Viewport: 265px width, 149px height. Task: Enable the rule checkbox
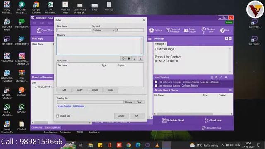click(x=58, y=116)
